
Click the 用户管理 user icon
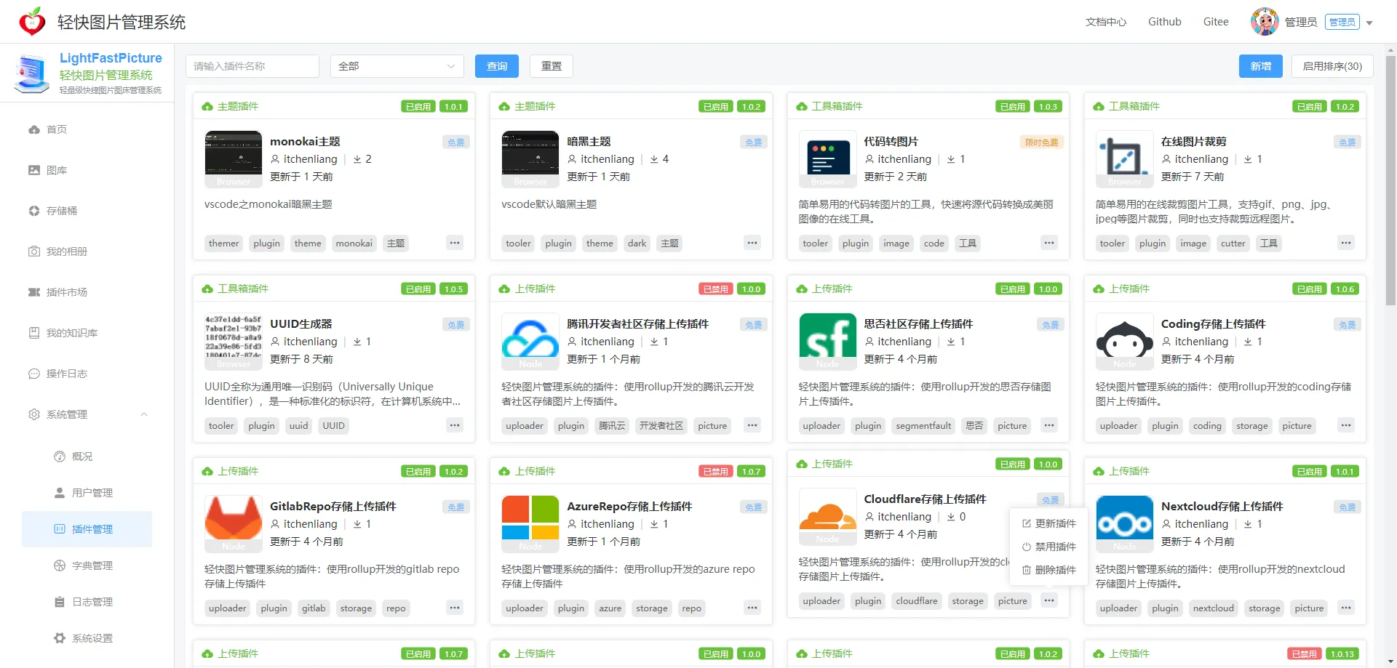click(60, 493)
